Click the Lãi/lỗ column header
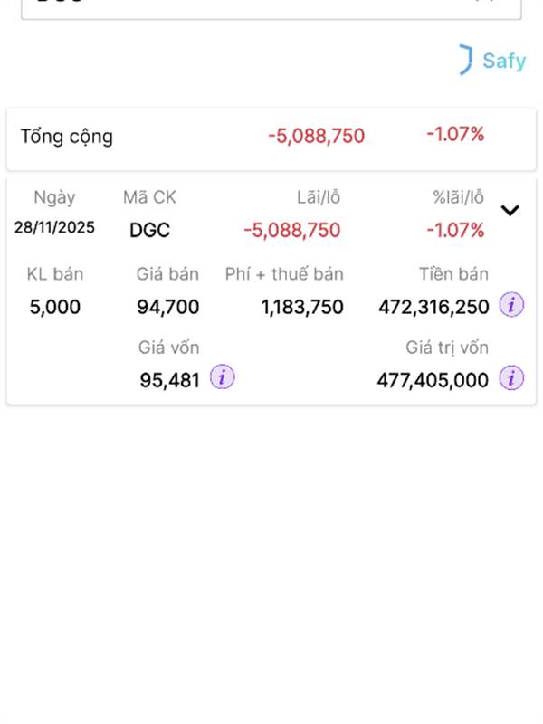 [x=319, y=197]
